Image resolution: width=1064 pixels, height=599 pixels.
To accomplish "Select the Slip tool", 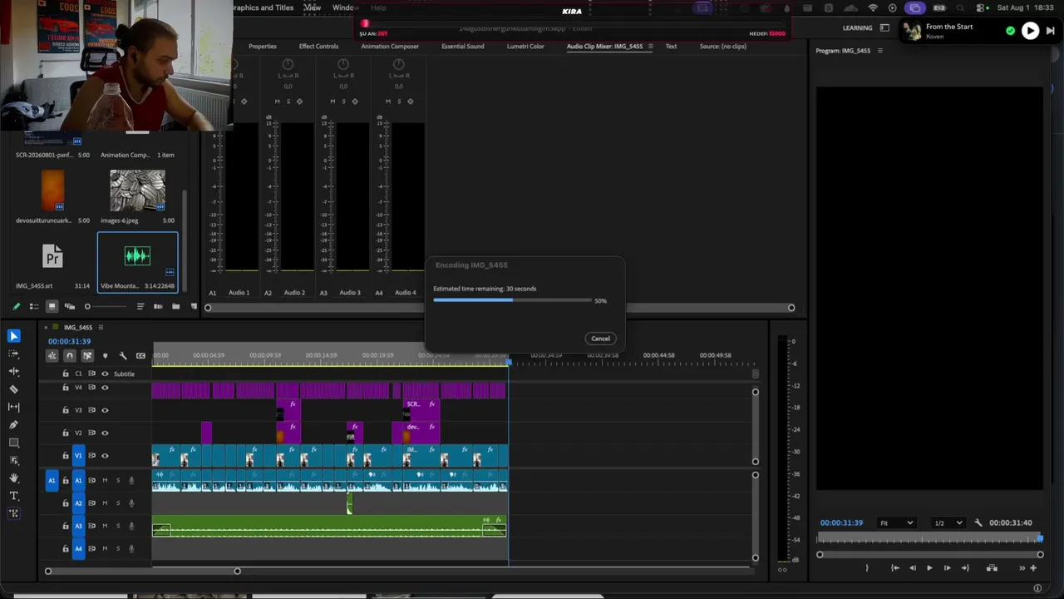I will pyautogui.click(x=14, y=407).
